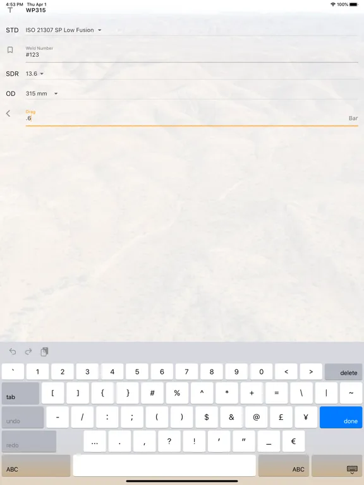Tap the at @ key
This screenshot has height=485, width=364.
pyautogui.click(x=257, y=417)
